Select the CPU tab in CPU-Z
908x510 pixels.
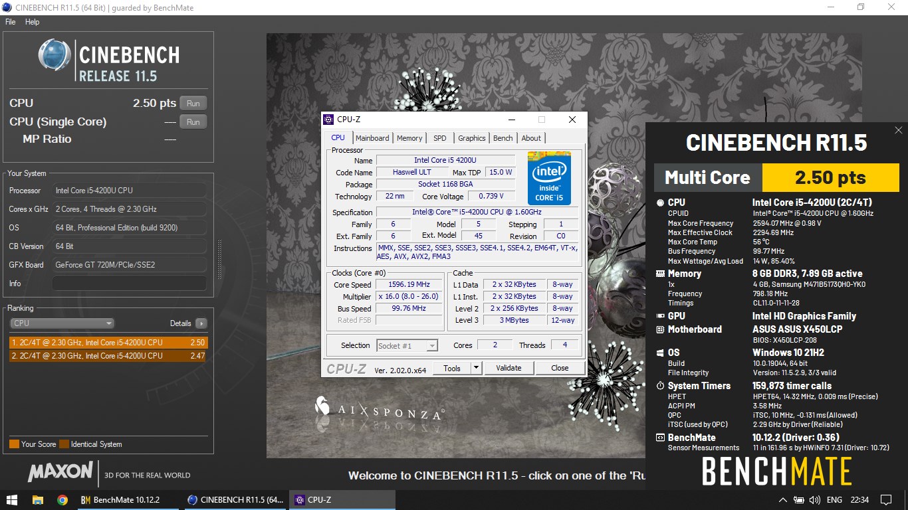point(338,137)
